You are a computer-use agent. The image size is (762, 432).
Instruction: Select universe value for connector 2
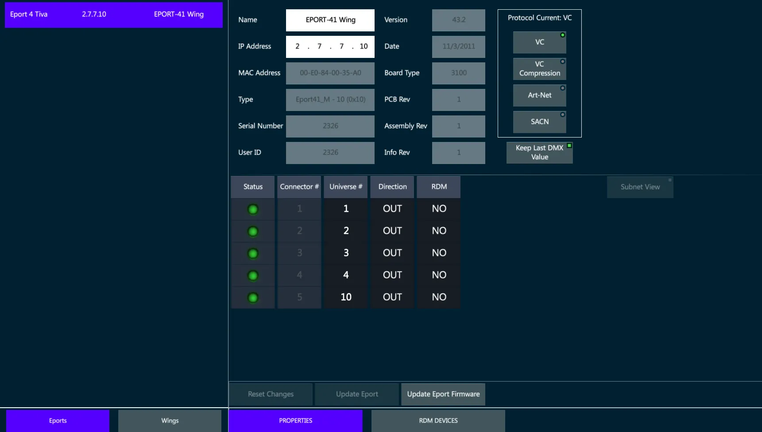346,231
